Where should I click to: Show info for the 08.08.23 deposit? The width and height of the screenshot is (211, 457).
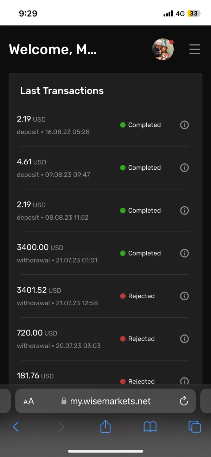click(x=184, y=211)
